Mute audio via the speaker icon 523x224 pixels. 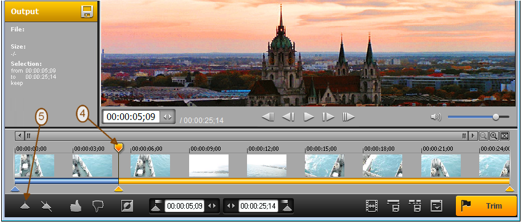pos(436,117)
